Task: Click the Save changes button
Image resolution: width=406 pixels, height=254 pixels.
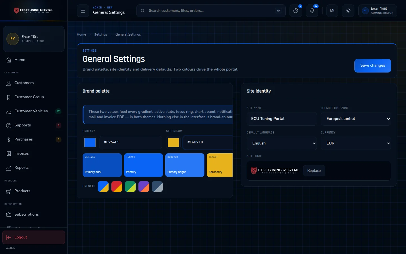Action: [x=372, y=65]
